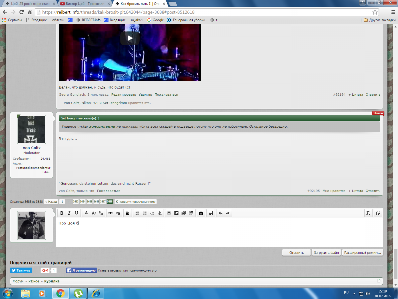Image resolution: width=398 pixels, height=299 pixels.
Task: Toggle bold formatting in the reply editor
Action: point(62,213)
